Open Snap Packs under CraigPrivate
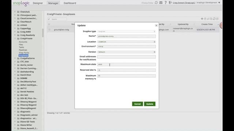 [24, 53]
